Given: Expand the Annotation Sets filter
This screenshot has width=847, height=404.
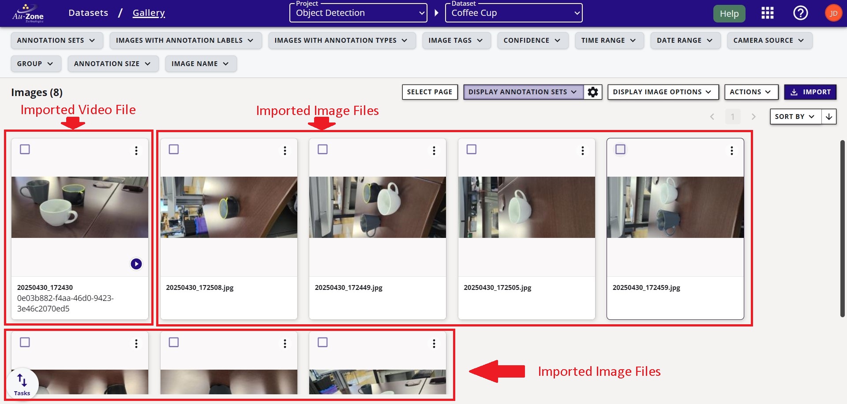Looking at the screenshot, I should tap(56, 41).
